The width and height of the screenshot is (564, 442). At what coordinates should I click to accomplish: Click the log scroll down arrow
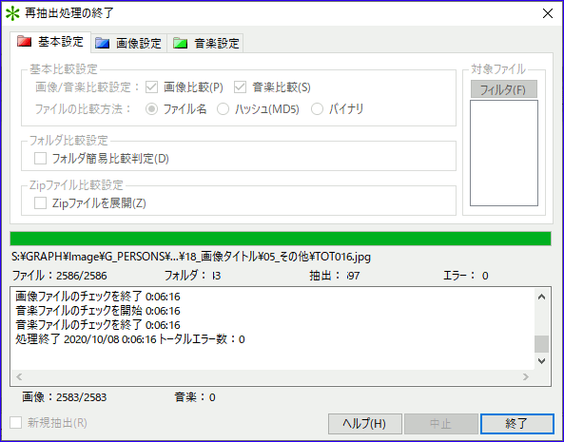click(541, 361)
